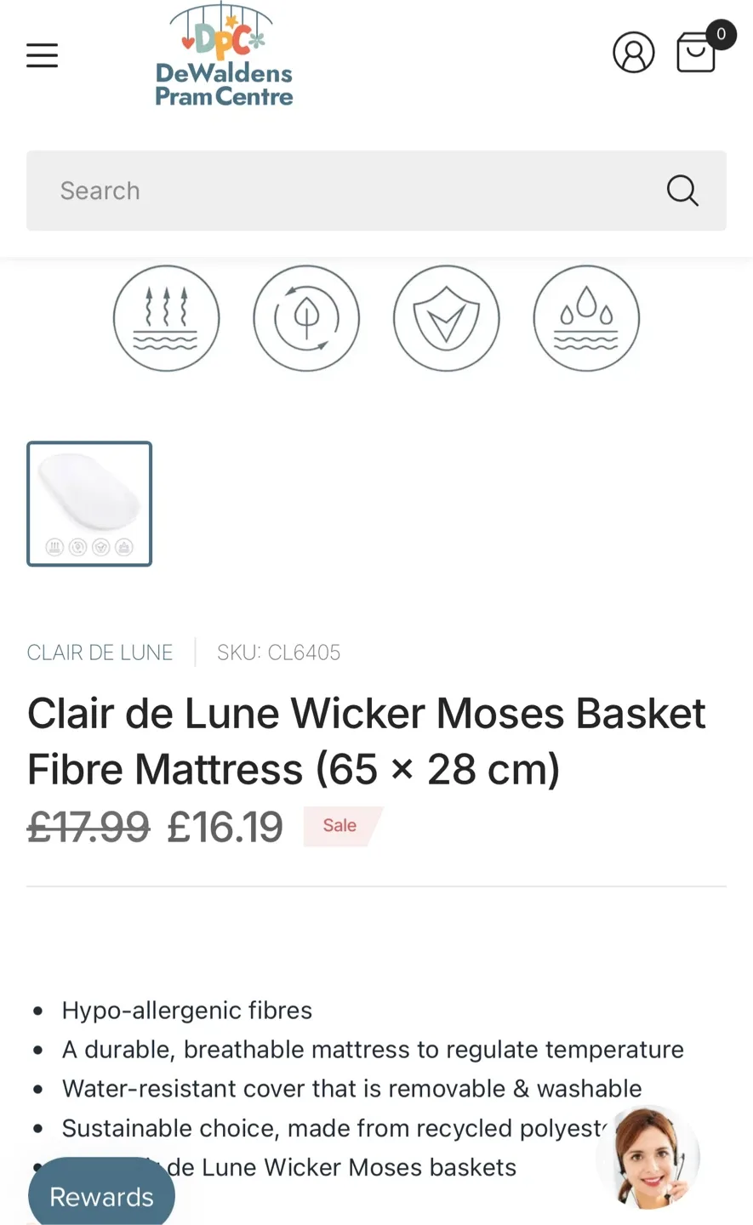Click the crossed-out £17.99 price
The image size is (753, 1225).
[x=88, y=827]
